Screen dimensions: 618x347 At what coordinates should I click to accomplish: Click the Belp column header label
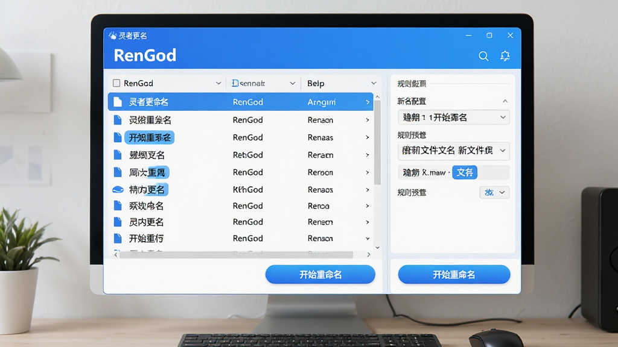[316, 83]
